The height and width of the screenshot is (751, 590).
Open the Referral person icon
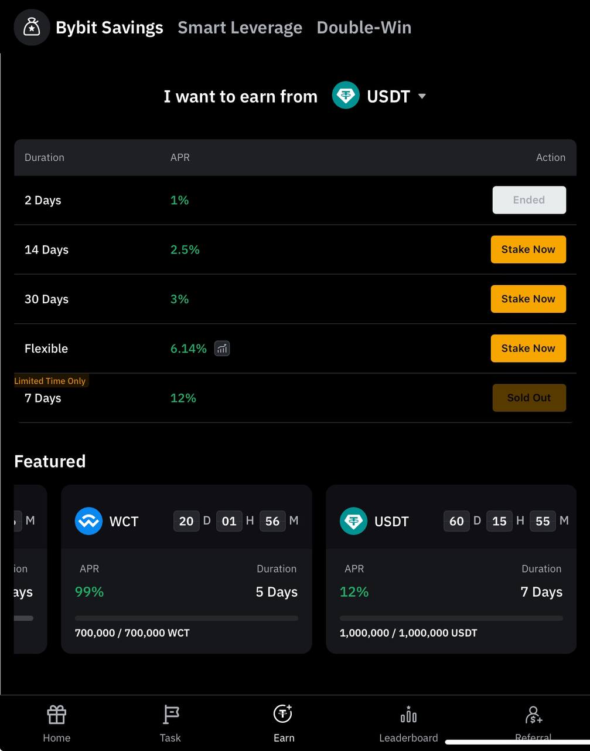(533, 715)
